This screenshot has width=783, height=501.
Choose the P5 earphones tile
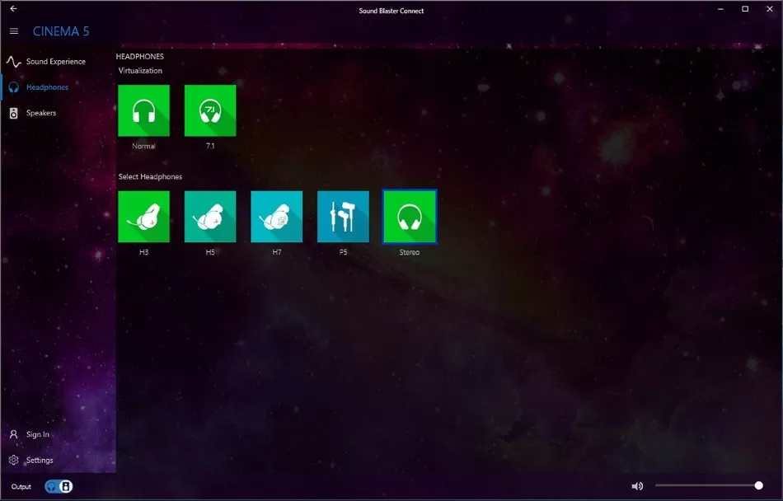[343, 217]
